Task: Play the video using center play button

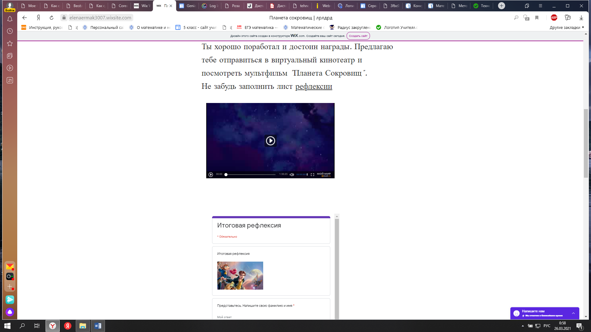Action: tap(270, 141)
